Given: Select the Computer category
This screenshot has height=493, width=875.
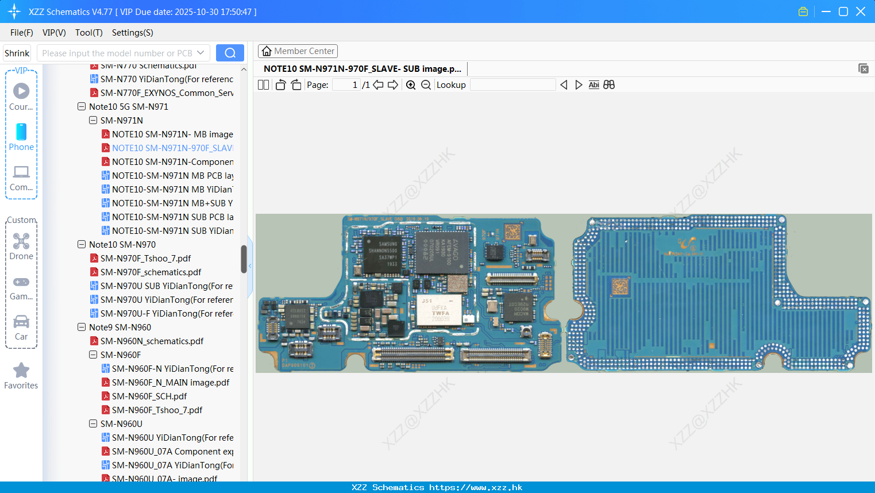Looking at the screenshot, I should click(x=21, y=178).
